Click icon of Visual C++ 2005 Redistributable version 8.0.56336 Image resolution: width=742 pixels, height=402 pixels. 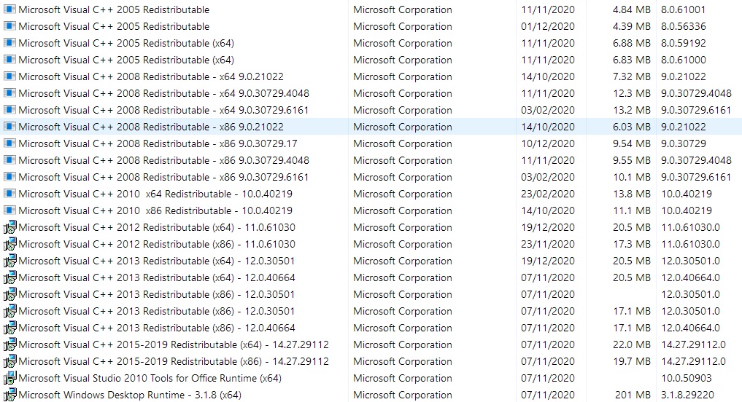tap(9, 26)
